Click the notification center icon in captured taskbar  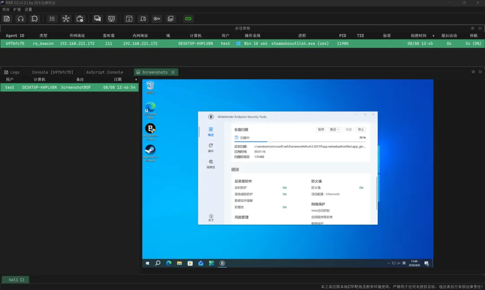tap(427, 263)
